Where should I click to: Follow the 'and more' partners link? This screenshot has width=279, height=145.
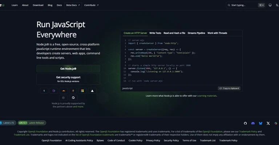78,107
